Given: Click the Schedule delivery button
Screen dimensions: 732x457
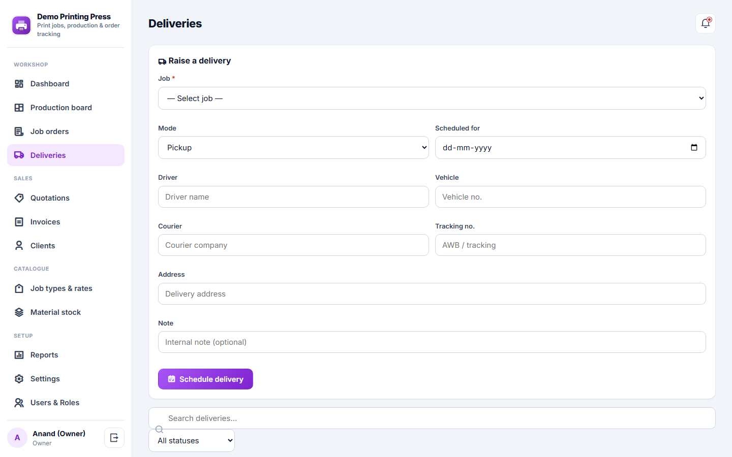Looking at the screenshot, I should [205, 379].
